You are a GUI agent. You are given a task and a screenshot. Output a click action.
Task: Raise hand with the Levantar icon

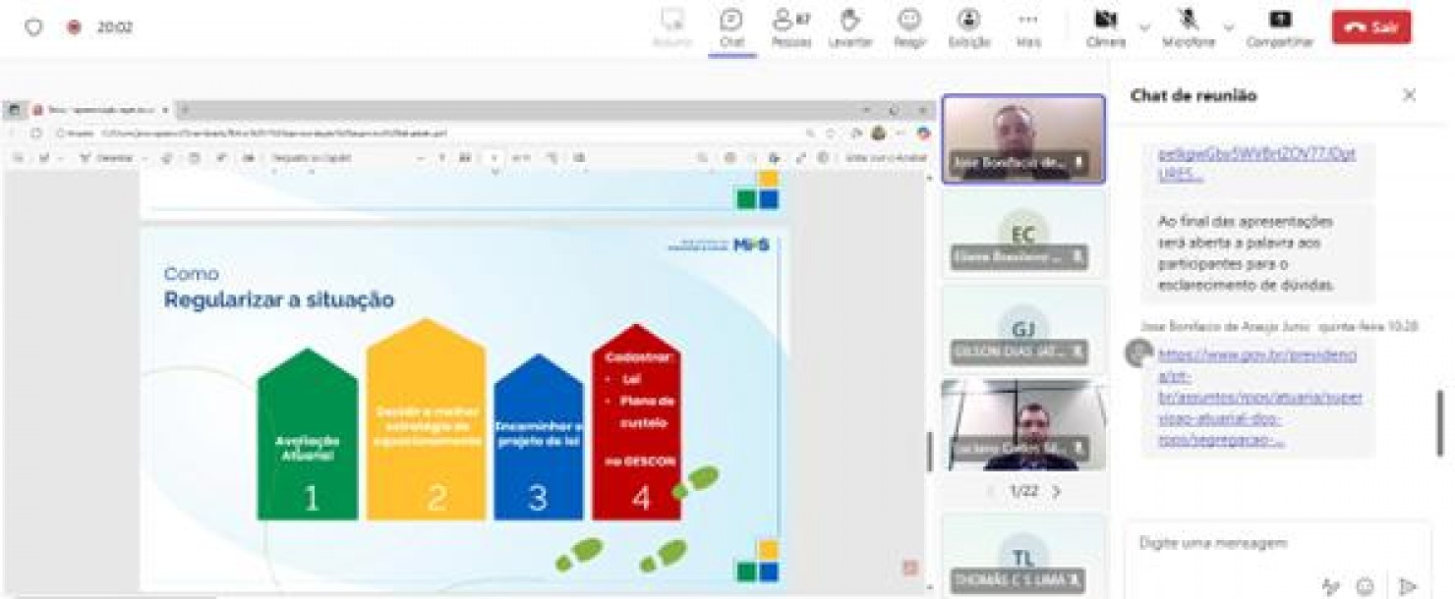pos(849,27)
